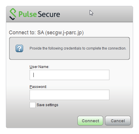Focus the Password text field
139x134 pixels.
click(69, 95)
